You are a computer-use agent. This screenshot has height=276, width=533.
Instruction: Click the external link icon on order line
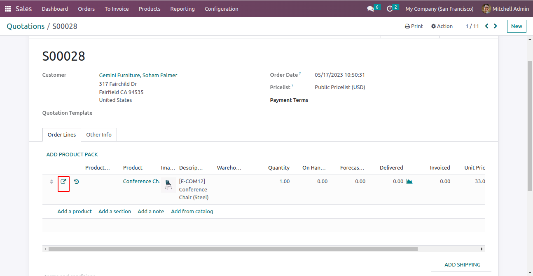click(x=63, y=182)
